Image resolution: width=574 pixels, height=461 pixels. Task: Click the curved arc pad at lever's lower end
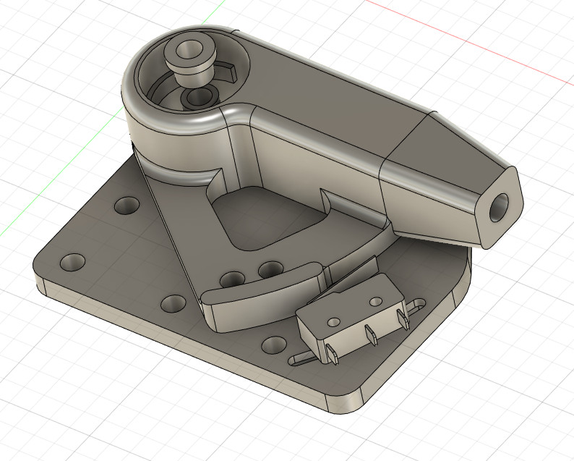pyautogui.click(x=262, y=297)
